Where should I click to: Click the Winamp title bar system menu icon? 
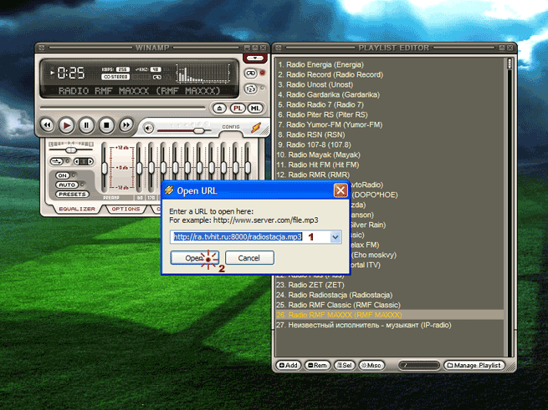pos(42,48)
